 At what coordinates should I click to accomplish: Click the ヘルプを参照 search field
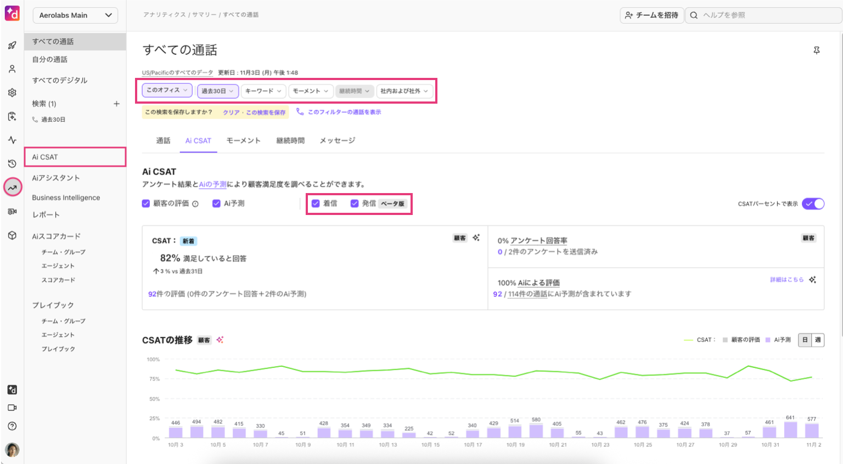tap(764, 15)
